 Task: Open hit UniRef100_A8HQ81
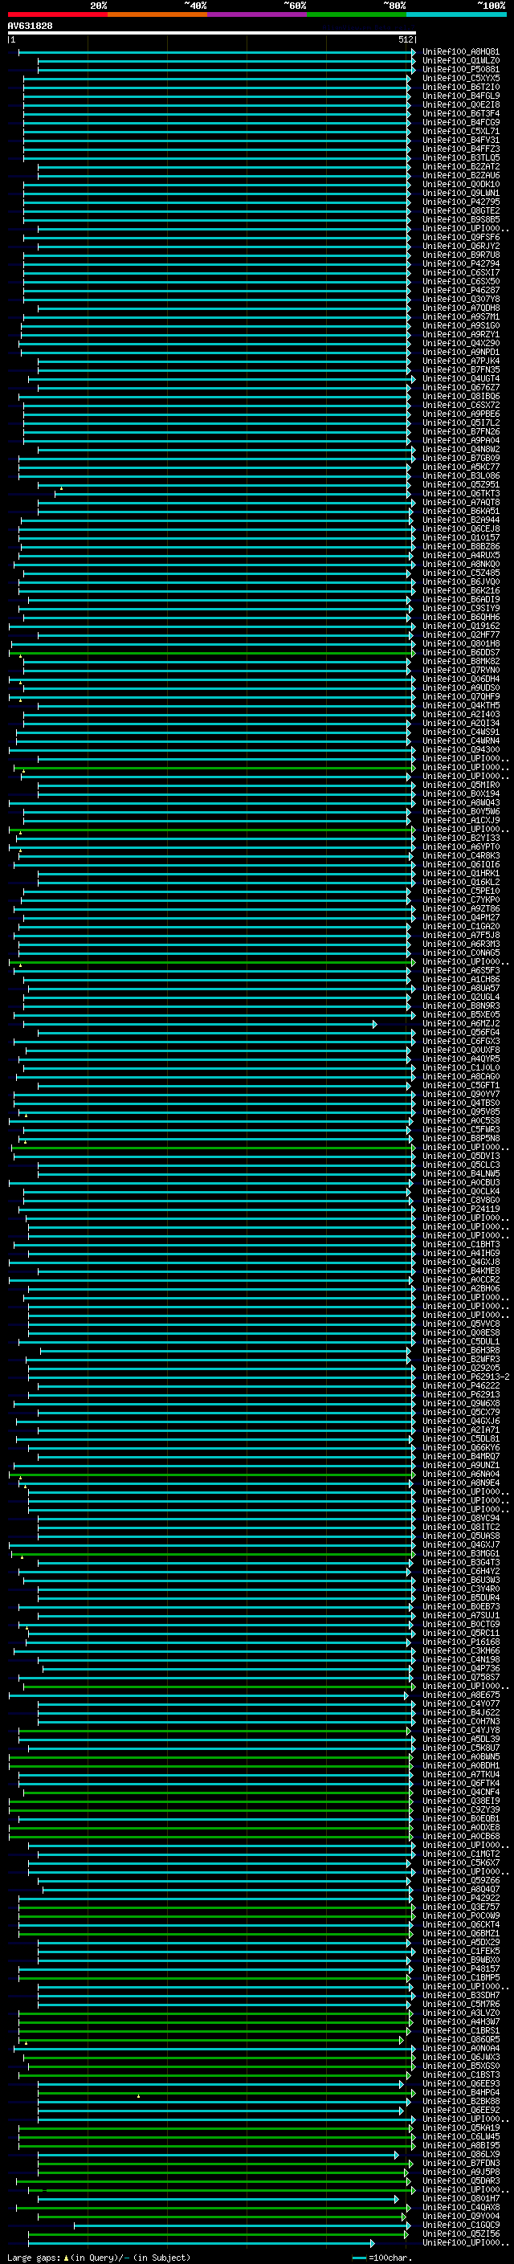460,52
